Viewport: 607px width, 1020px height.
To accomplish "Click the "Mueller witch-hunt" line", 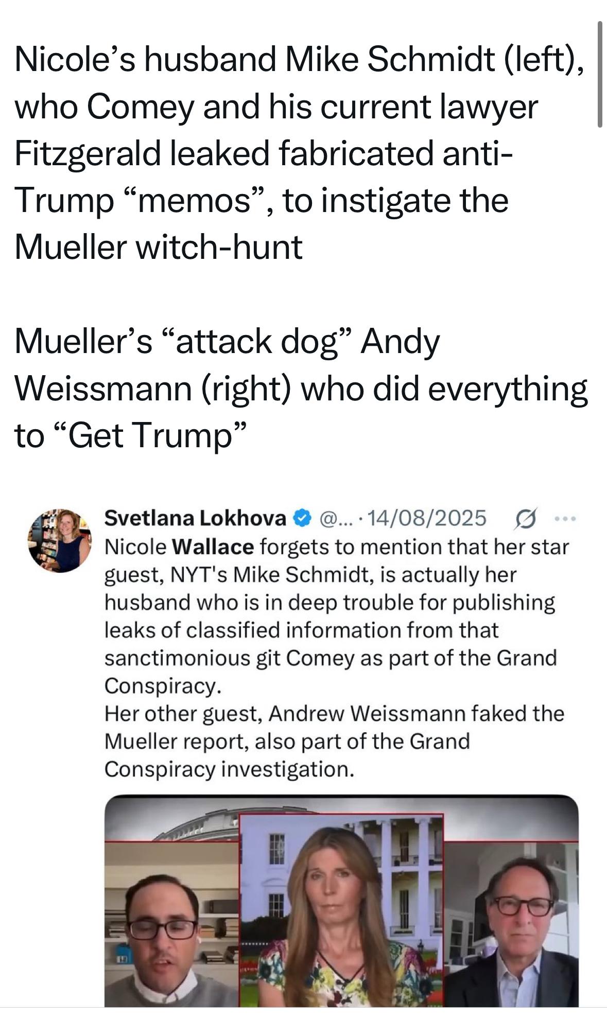I will [x=158, y=247].
